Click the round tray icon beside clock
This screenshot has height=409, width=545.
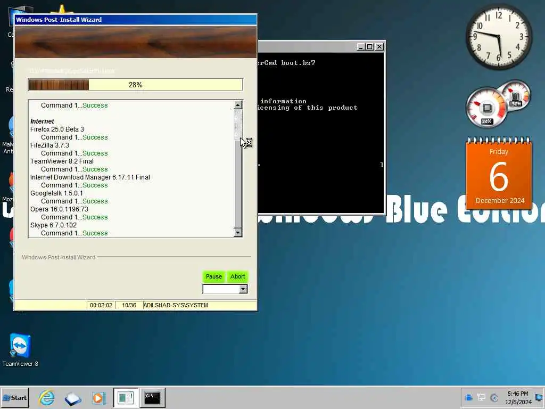494,397
